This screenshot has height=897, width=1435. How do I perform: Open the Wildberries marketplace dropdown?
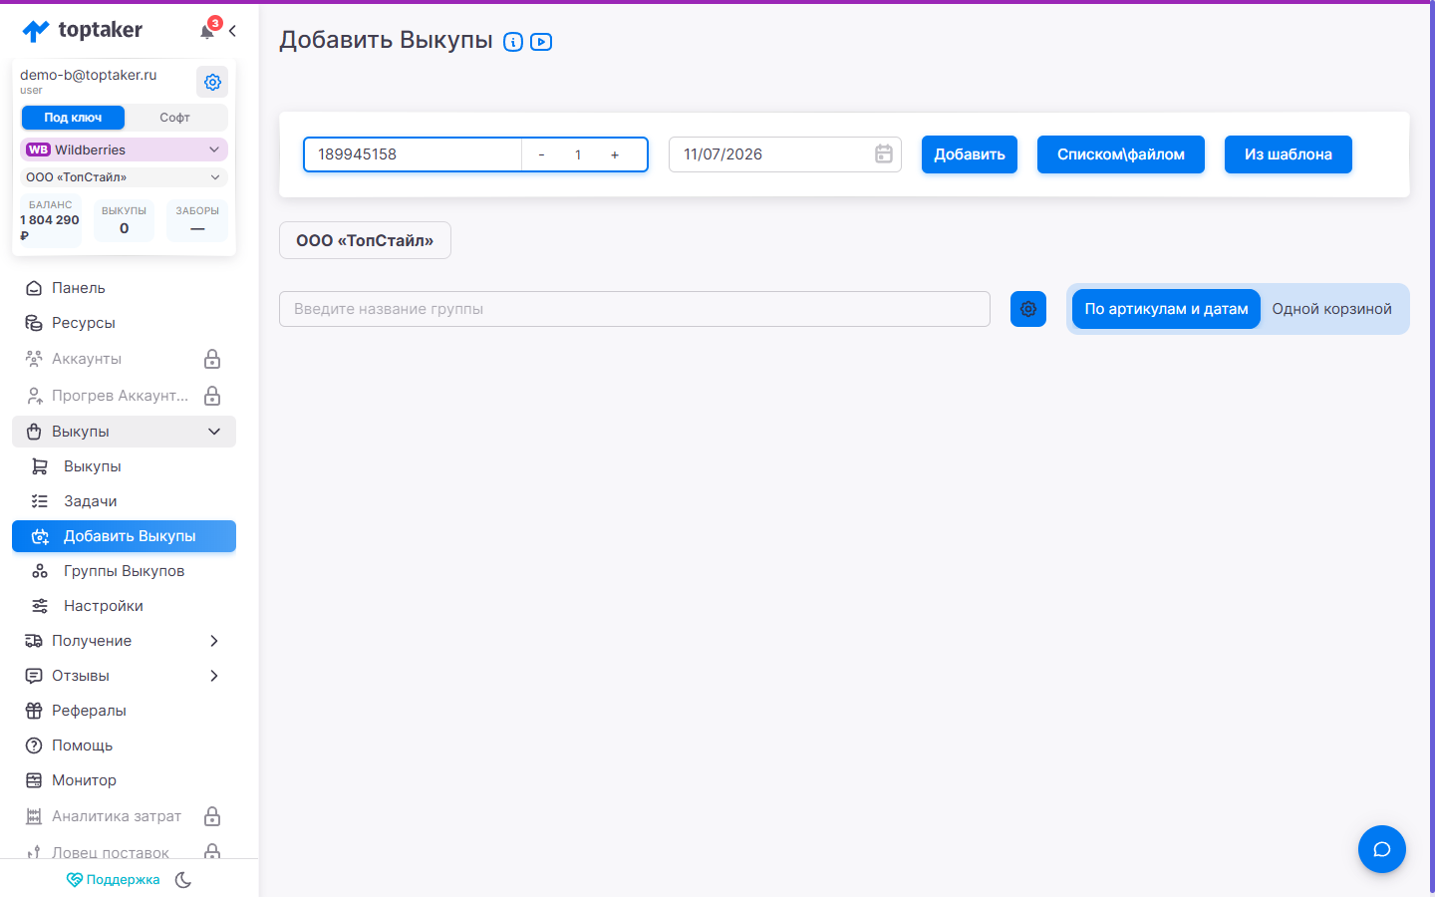(x=124, y=149)
